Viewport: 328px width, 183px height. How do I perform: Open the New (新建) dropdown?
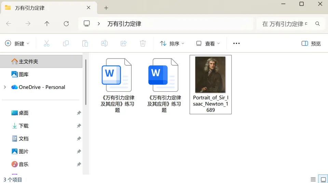[17, 43]
